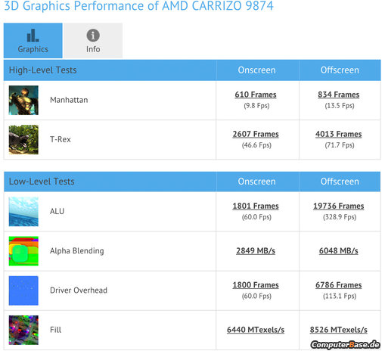Click the bar chart icon in Graphics tab

(x=33, y=35)
